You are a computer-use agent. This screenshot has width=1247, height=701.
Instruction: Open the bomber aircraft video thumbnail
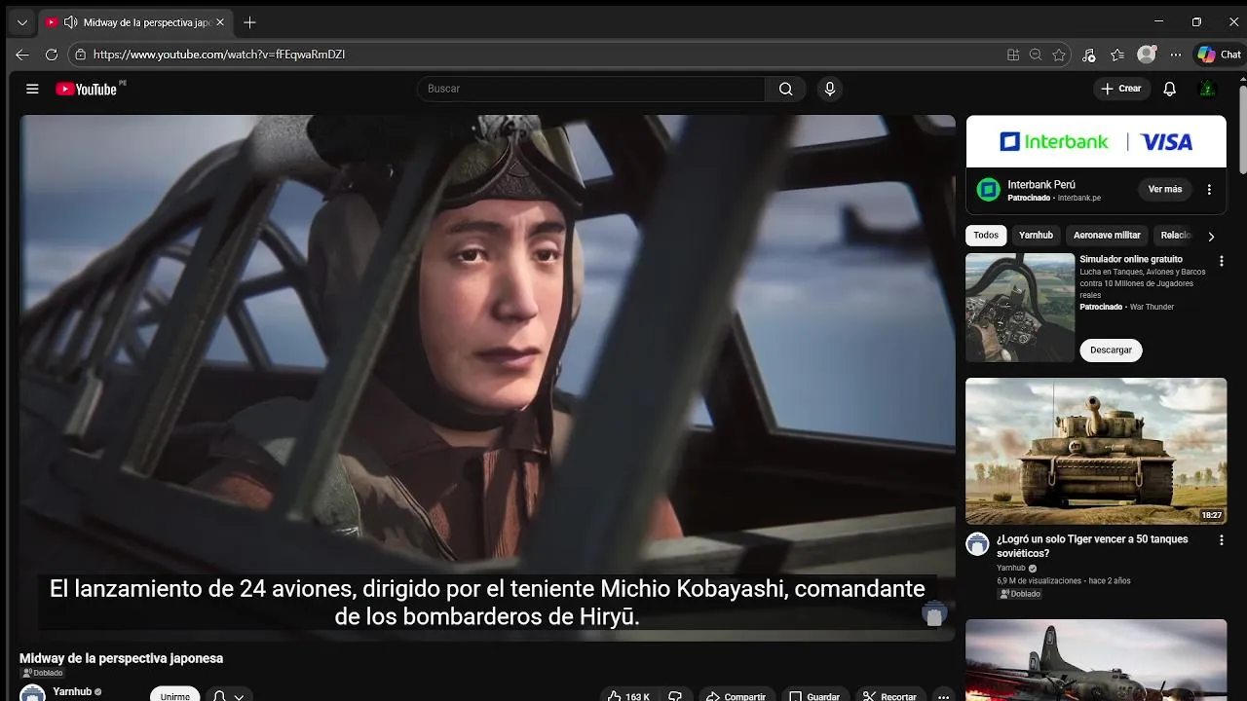(1096, 660)
